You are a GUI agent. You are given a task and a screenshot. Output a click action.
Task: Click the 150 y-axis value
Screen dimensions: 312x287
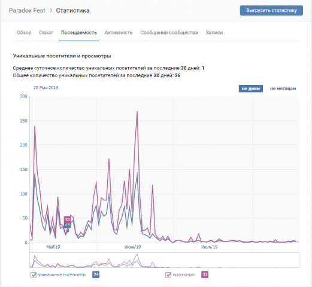24,169
